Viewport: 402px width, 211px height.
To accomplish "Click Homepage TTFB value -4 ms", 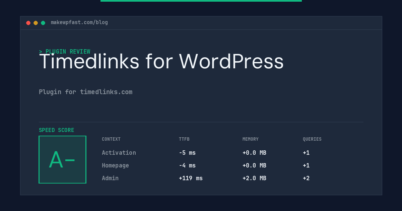I will [x=187, y=165].
